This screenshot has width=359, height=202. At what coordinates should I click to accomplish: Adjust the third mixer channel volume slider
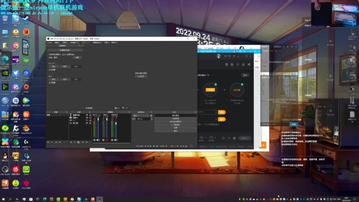coord(116,128)
